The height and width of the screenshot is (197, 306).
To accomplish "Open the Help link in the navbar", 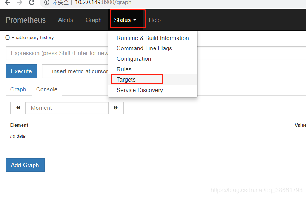I will 155,20.
